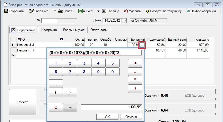
Task: Click the Выбор операции icon
Action: pyautogui.click(x=189, y=11)
